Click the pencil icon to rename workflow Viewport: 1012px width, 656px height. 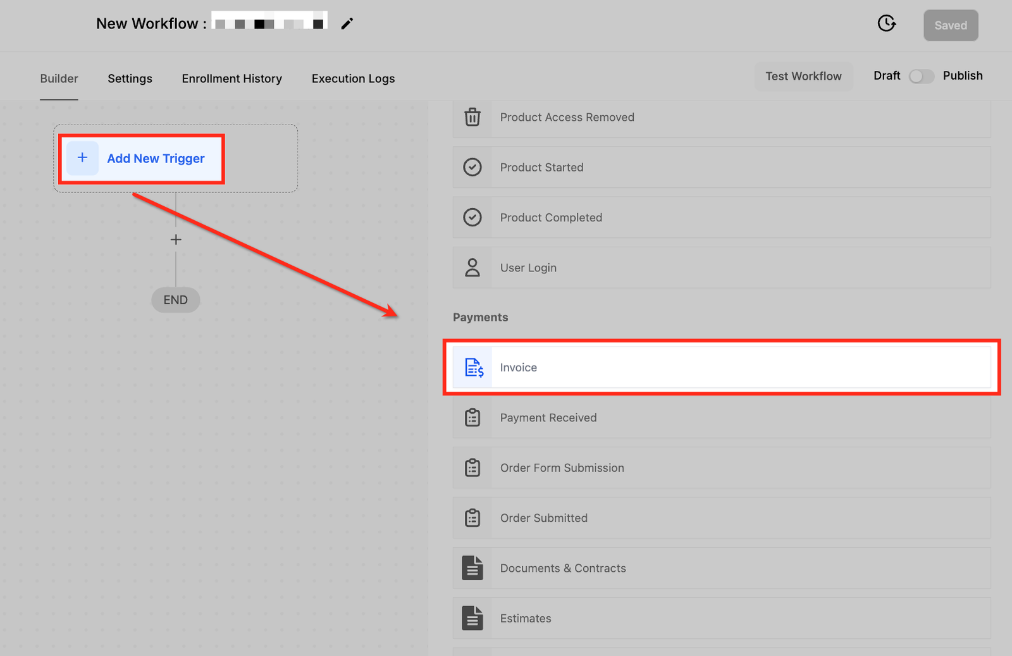[347, 24]
